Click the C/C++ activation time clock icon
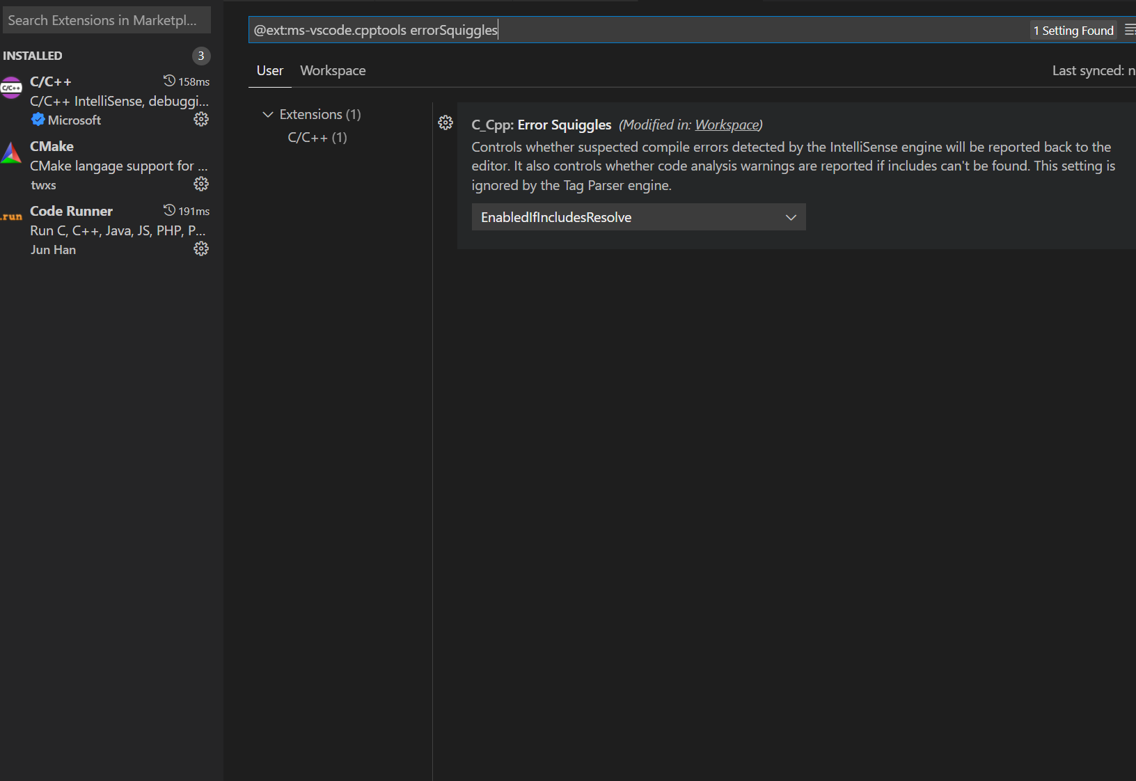Screen dimensions: 1136x781 click(169, 81)
